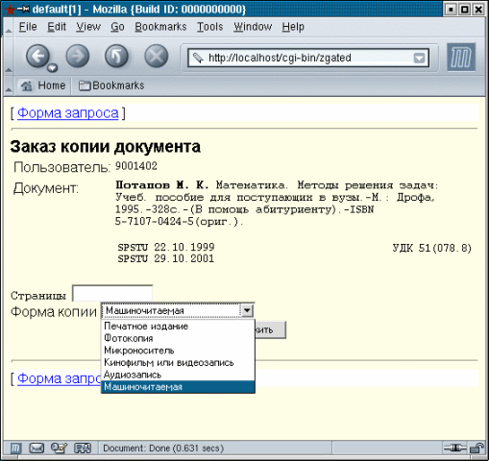Image resolution: width=489 pixels, height=461 pixels.
Task: Click Document: Done status text
Action: (163, 449)
